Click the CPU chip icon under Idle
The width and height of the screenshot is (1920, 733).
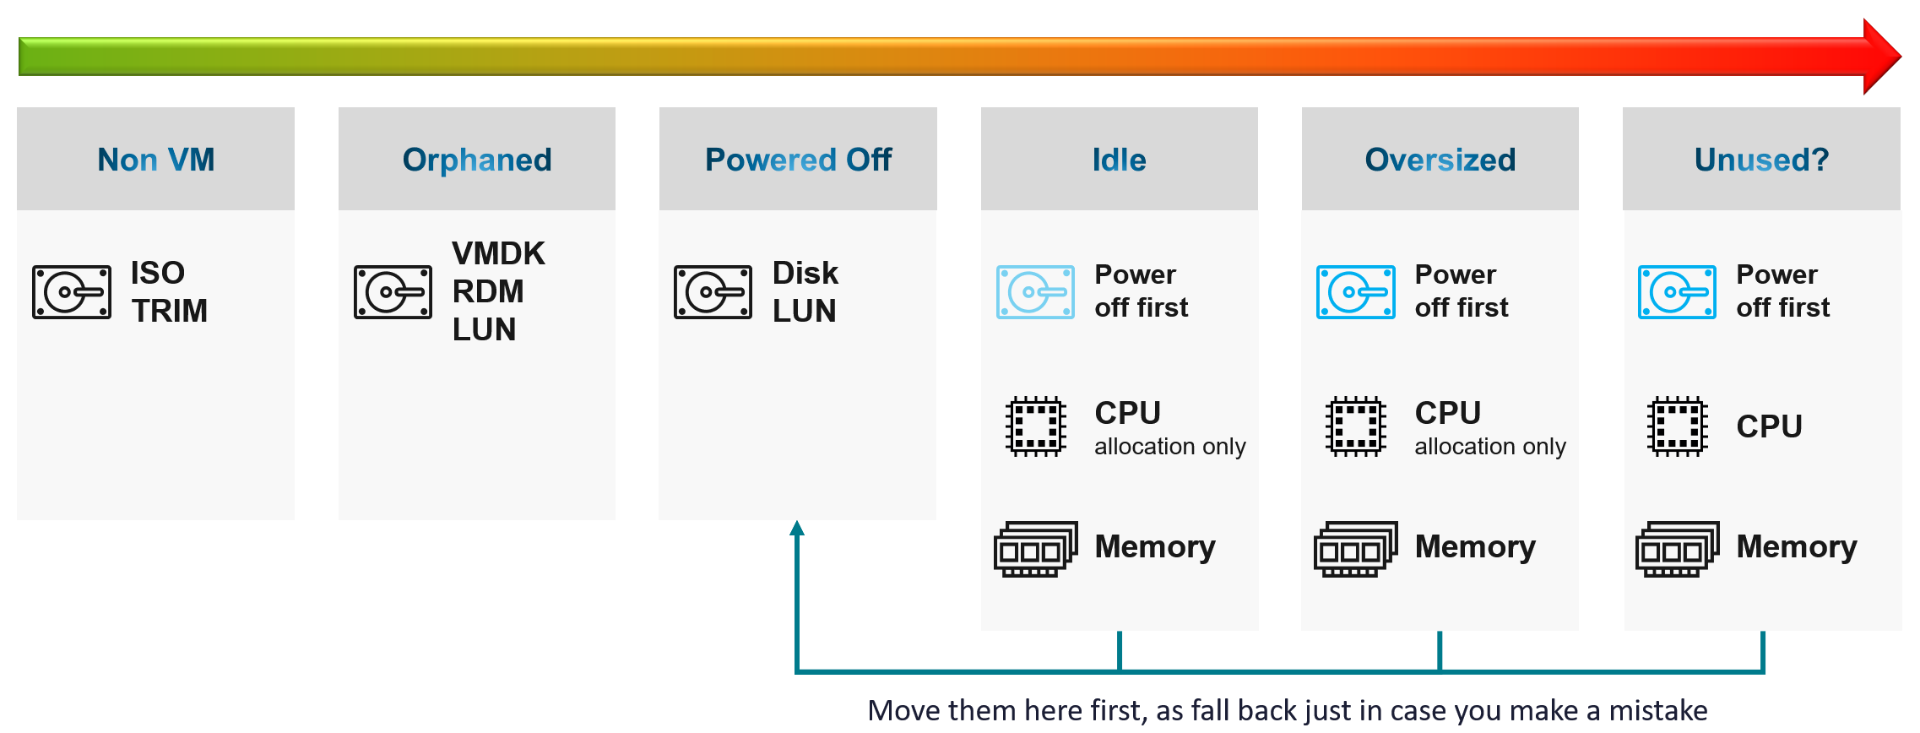coord(1035,426)
